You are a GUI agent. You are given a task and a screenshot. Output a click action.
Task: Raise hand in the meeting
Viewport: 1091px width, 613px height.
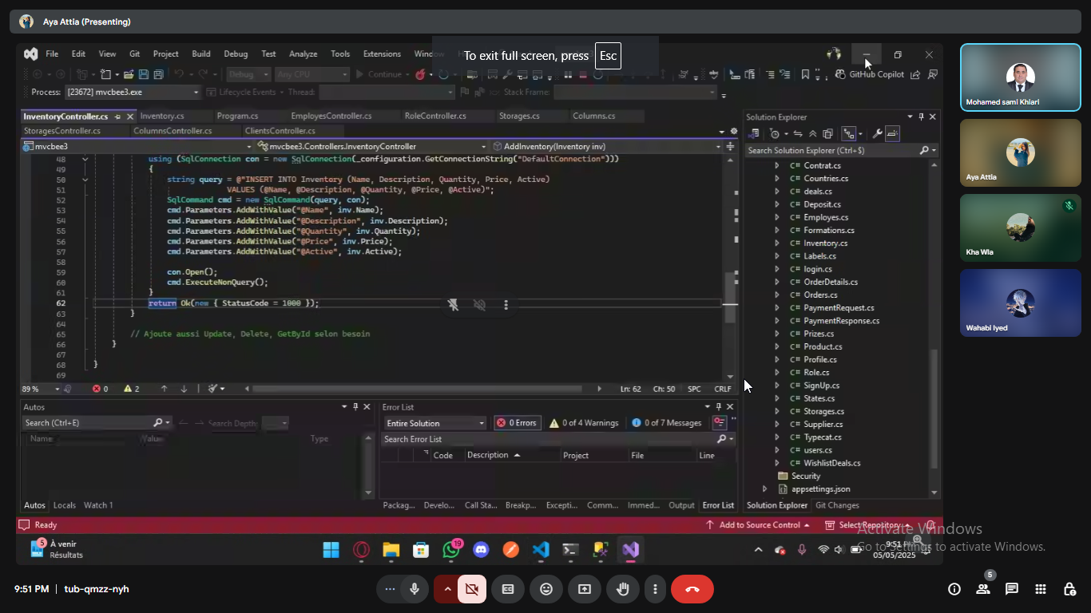(x=623, y=589)
